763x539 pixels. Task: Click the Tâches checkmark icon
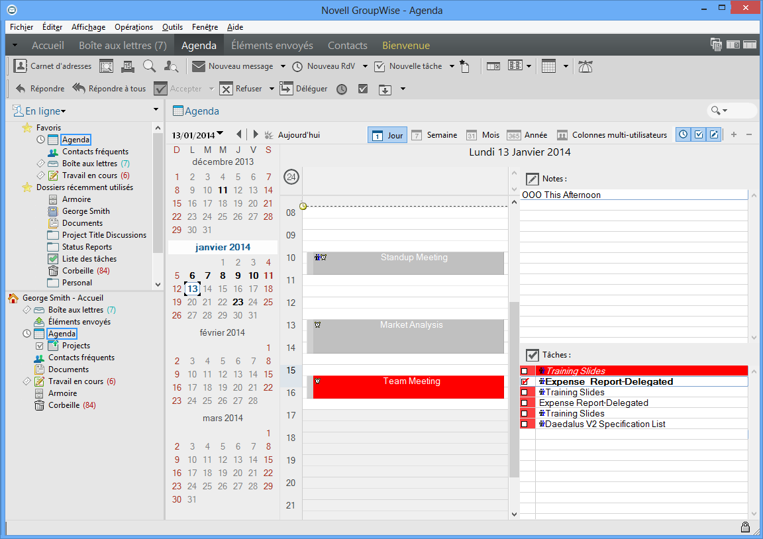[533, 355]
